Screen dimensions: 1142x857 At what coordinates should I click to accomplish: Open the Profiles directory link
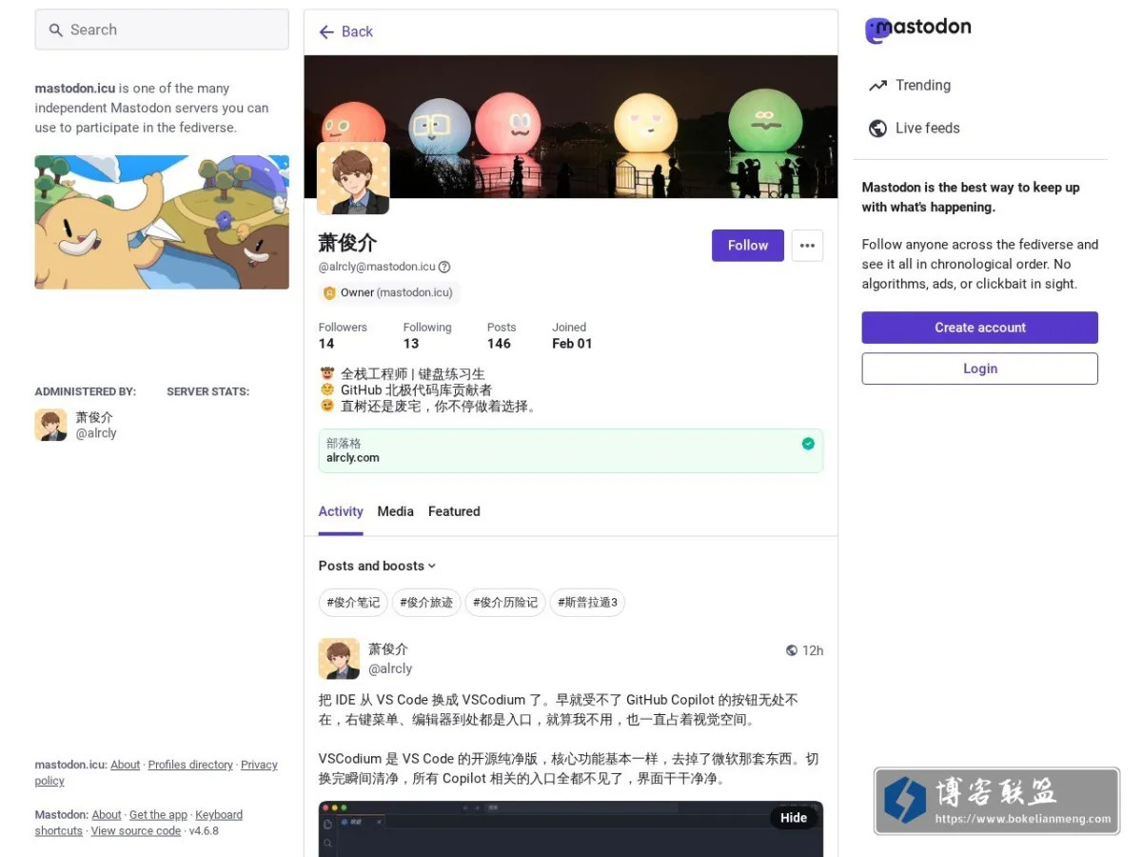[x=190, y=765]
